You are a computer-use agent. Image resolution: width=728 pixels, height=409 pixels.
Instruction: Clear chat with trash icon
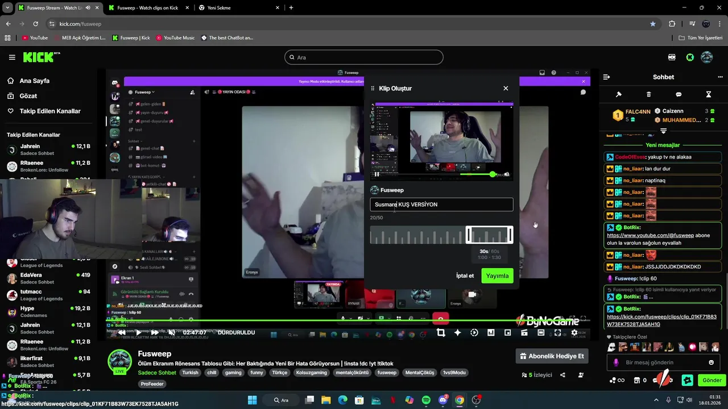pos(648,94)
